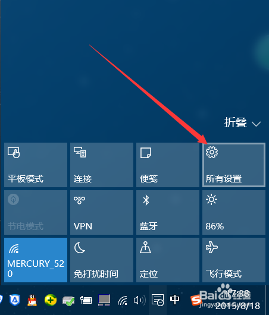Click the green plus tray icon
The height and width of the screenshot is (315, 269).
[51, 300]
